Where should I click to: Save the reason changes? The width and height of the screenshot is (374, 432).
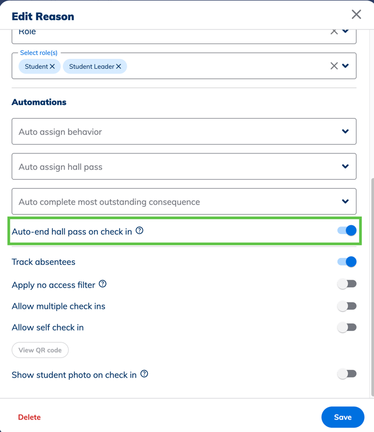pyautogui.click(x=342, y=417)
